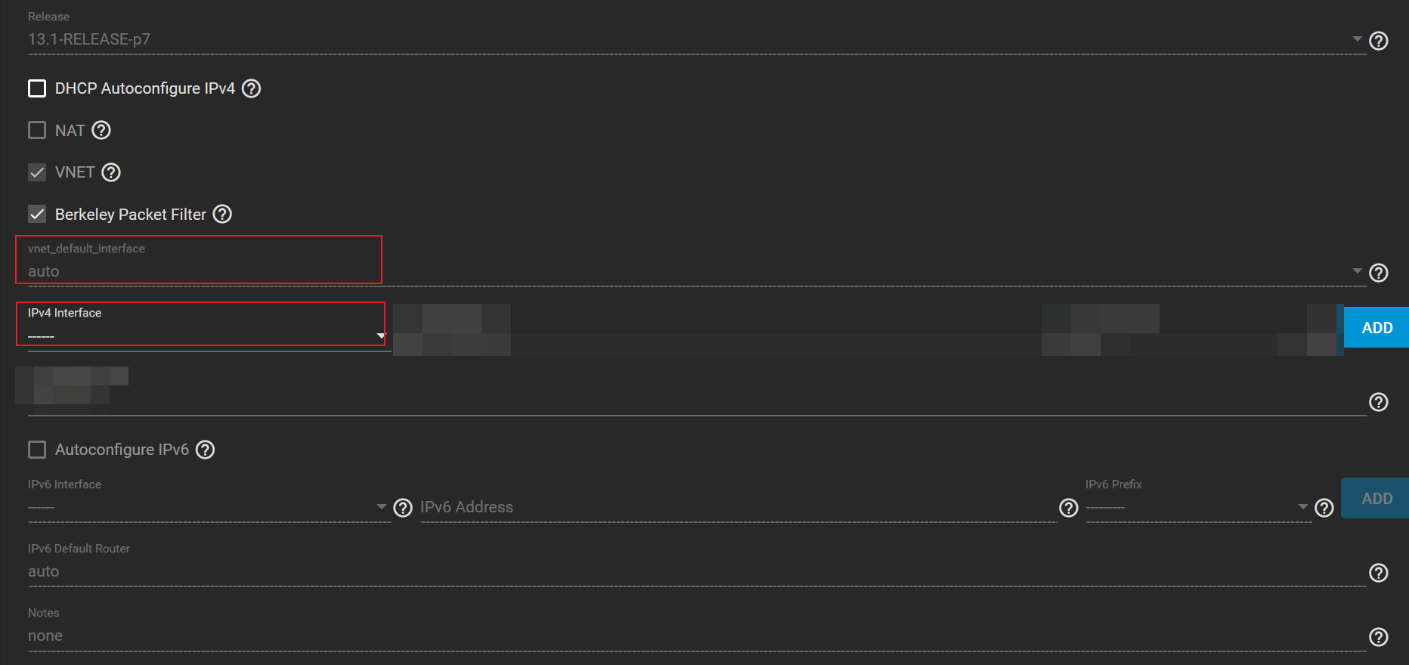
Task: Show help for vnet_default_interface
Action: (1379, 273)
